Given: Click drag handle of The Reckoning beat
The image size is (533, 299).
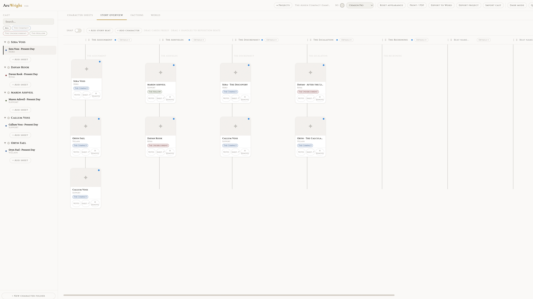Looking at the screenshot, I should (385, 40).
